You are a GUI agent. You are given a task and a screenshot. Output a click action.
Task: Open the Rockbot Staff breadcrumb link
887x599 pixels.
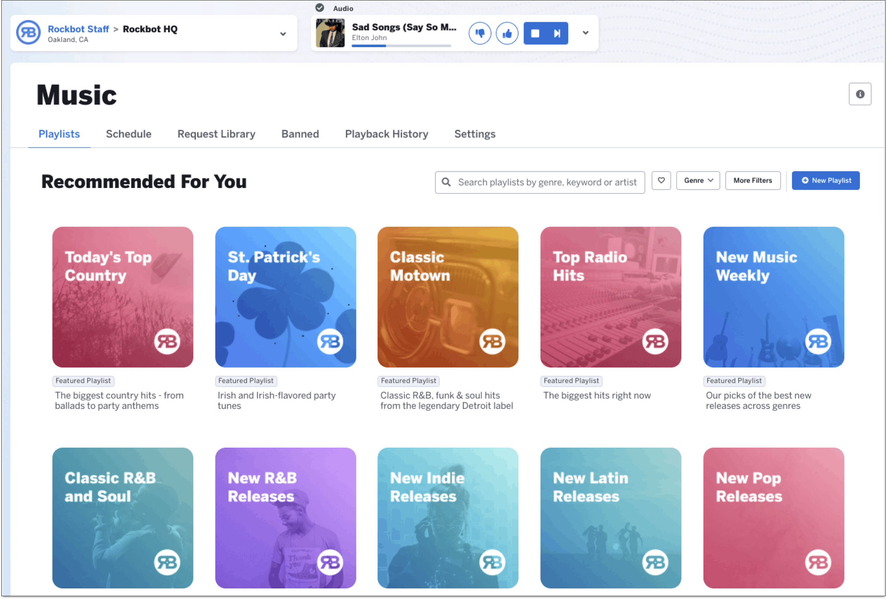tap(78, 29)
